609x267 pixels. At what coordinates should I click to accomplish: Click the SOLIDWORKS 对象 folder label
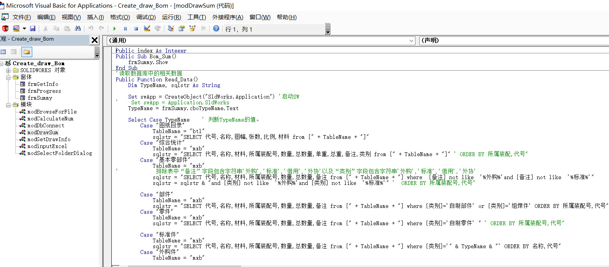click(43, 70)
